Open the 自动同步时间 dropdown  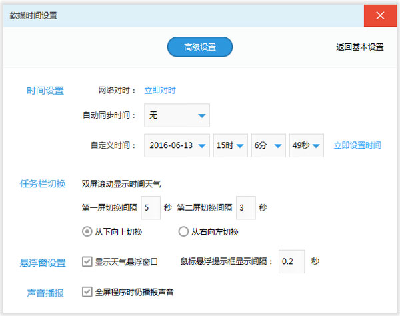177,116
